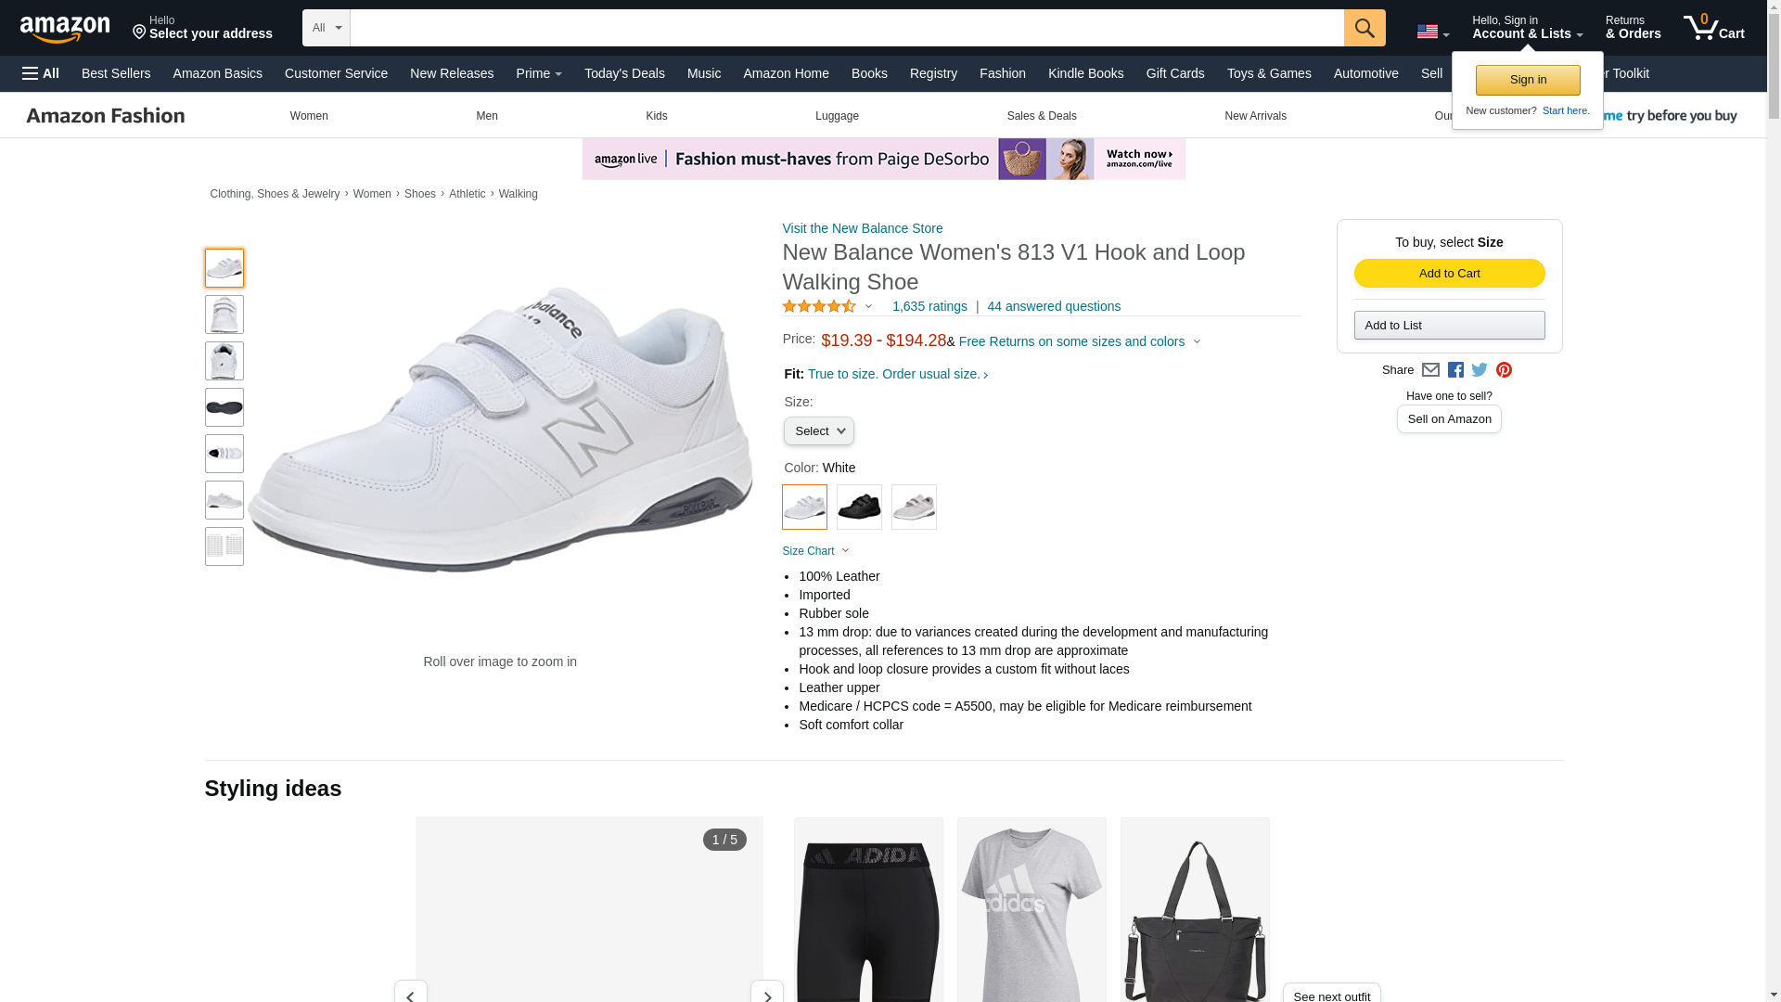Open Today's Deals in navigation bar
This screenshot has height=1002, width=1781.
tap(624, 73)
